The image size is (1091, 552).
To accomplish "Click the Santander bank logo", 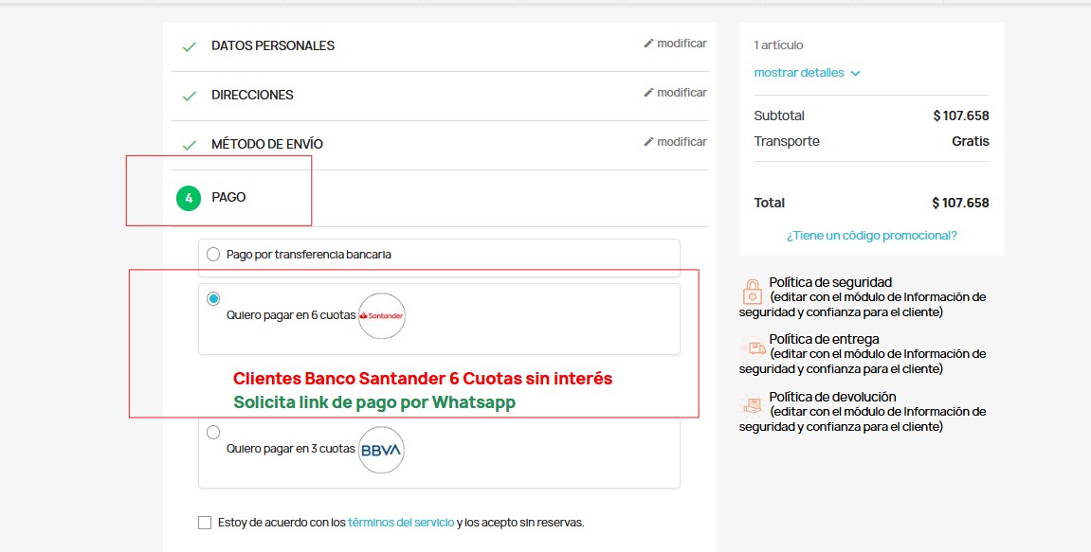I will click(382, 315).
